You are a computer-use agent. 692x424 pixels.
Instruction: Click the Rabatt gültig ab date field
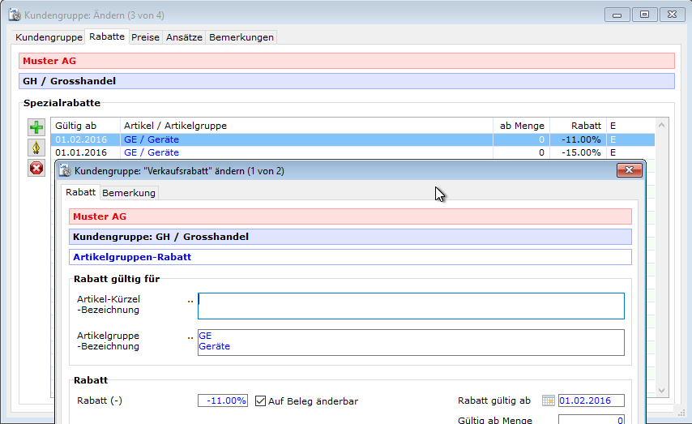pyautogui.click(x=591, y=400)
